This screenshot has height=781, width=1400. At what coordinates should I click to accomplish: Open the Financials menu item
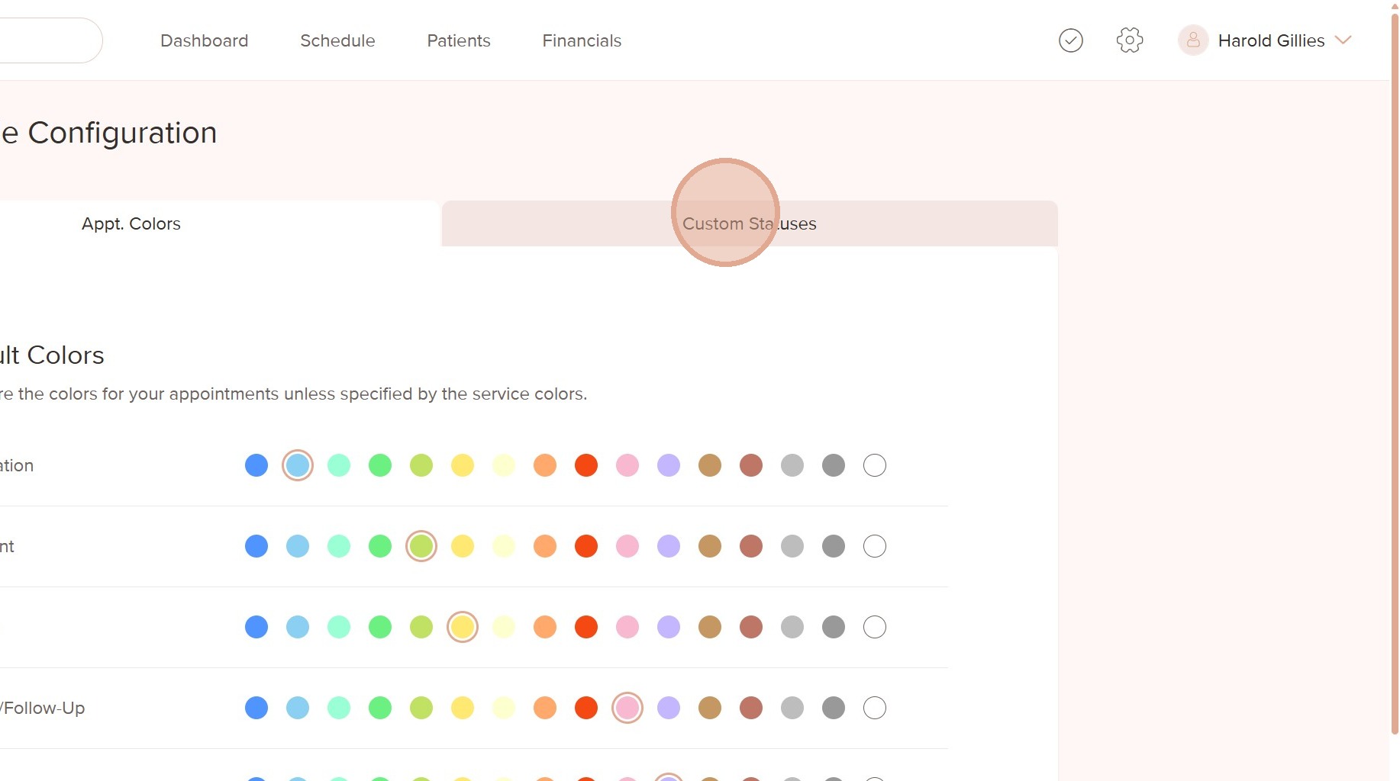582,40
